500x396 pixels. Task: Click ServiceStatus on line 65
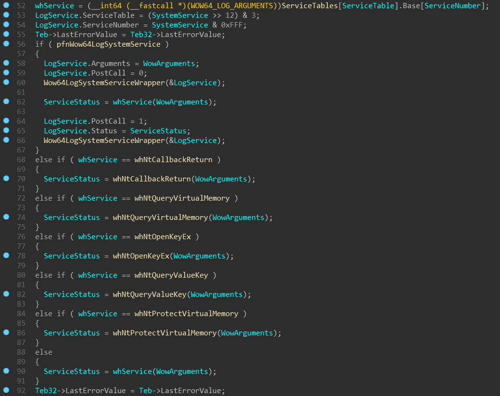[158, 131]
